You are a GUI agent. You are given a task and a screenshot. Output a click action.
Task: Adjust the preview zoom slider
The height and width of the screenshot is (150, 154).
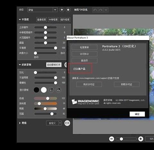point(126,139)
